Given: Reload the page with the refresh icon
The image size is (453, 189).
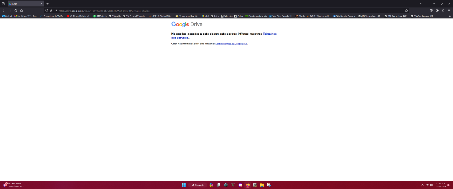Looking at the screenshot, I should click(x=16, y=11).
